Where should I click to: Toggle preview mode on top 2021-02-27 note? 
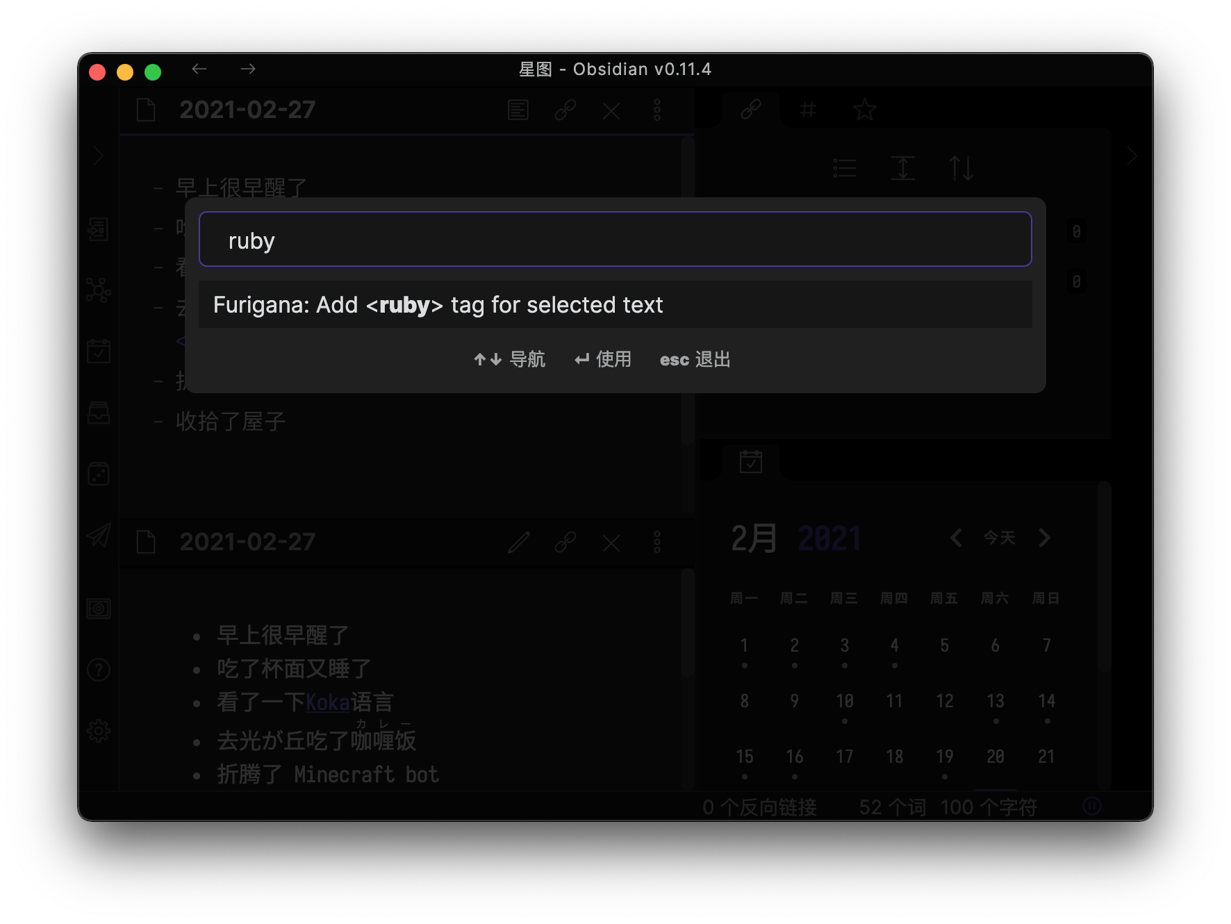518,110
